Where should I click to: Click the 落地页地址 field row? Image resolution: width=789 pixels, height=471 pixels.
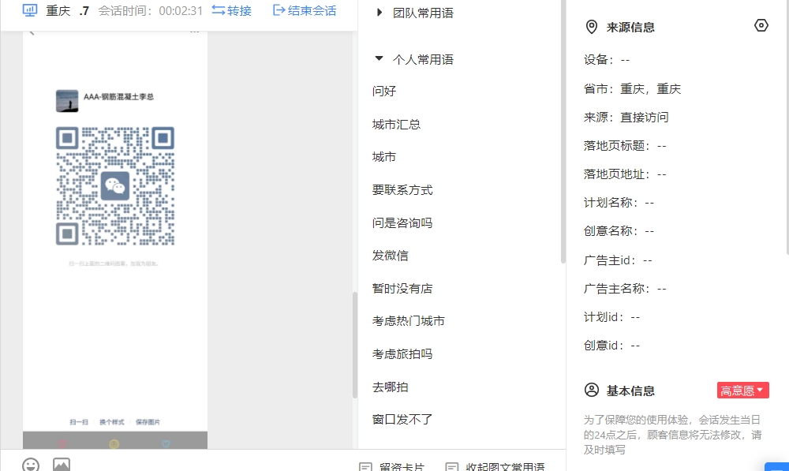tap(625, 174)
